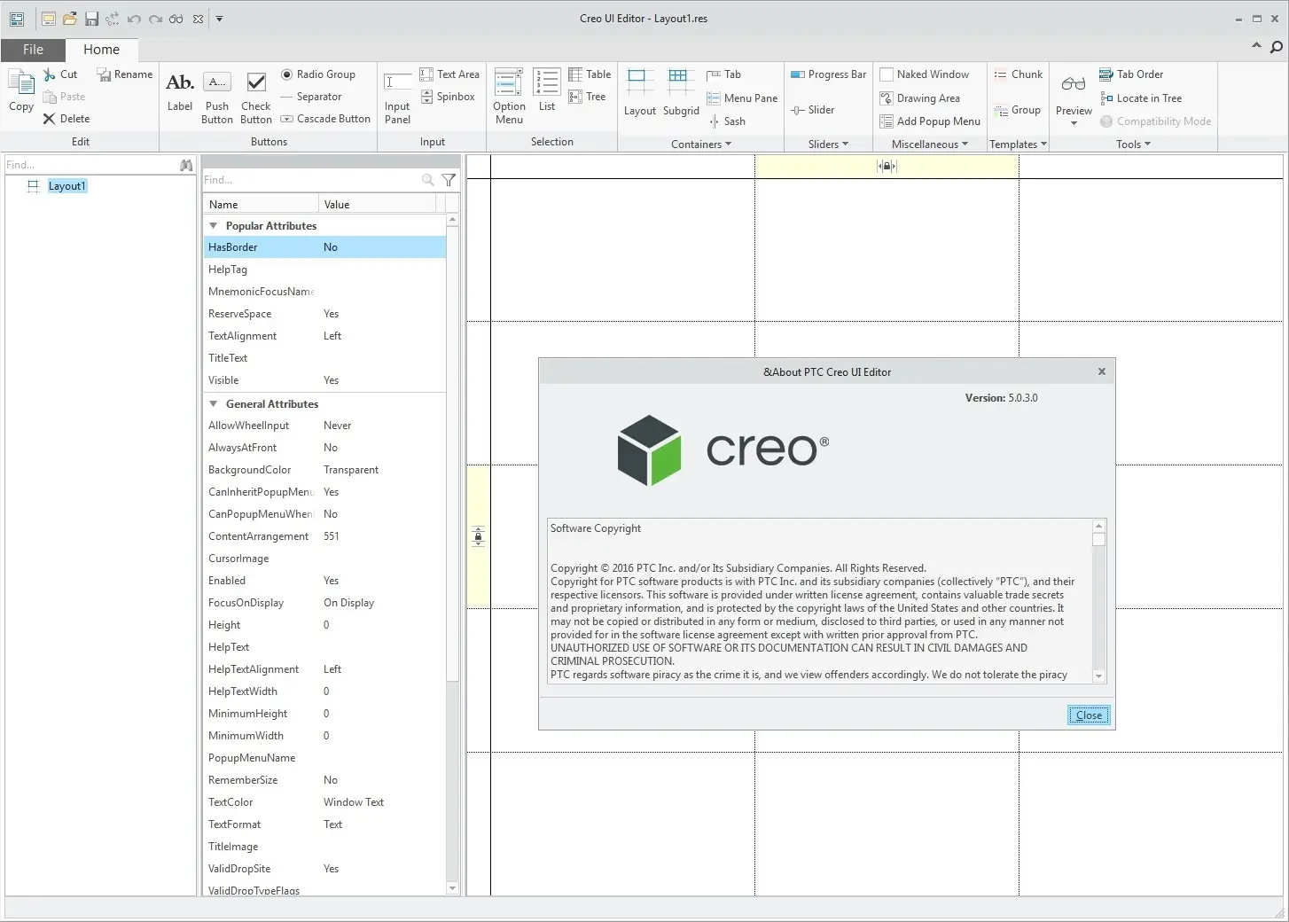
Task: Click Locate in Tree tool
Action: tap(1140, 98)
